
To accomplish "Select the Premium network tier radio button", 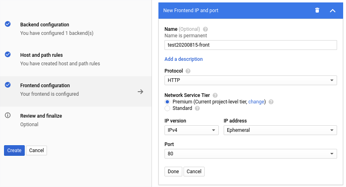I will point(167,102).
